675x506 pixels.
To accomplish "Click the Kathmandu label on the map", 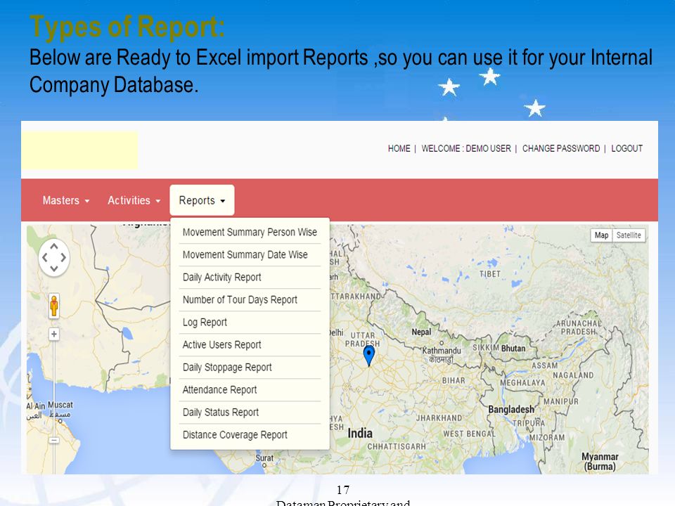I will pyautogui.click(x=442, y=351).
